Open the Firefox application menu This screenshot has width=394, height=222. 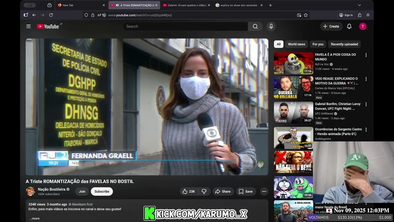tap(368, 15)
